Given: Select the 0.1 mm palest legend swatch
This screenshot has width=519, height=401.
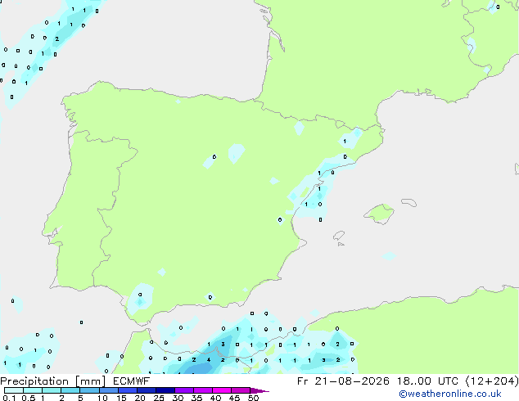Looking at the screenshot, I should [x=14, y=390].
